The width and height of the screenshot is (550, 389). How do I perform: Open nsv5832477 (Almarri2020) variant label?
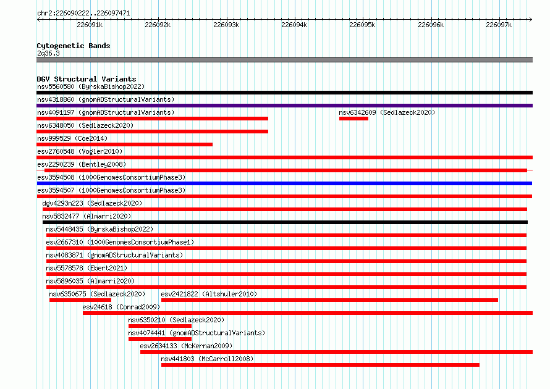[x=87, y=216]
